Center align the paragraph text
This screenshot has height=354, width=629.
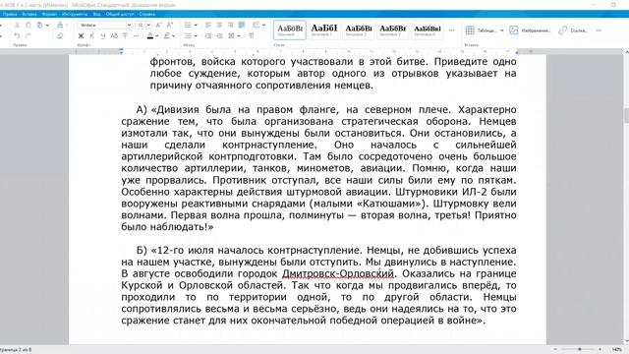(x=219, y=25)
